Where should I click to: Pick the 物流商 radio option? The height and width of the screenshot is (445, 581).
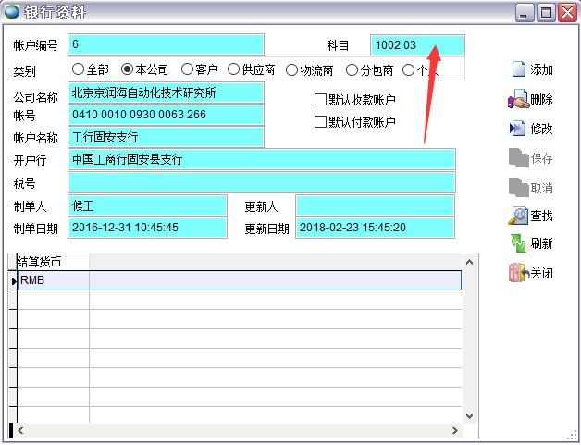[292, 69]
